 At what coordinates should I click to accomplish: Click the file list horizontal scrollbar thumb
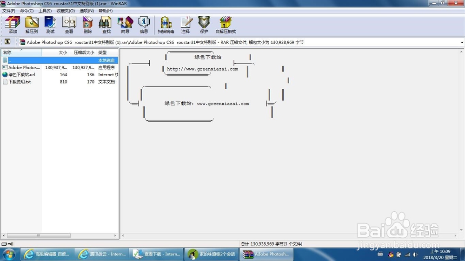tap(39, 236)
